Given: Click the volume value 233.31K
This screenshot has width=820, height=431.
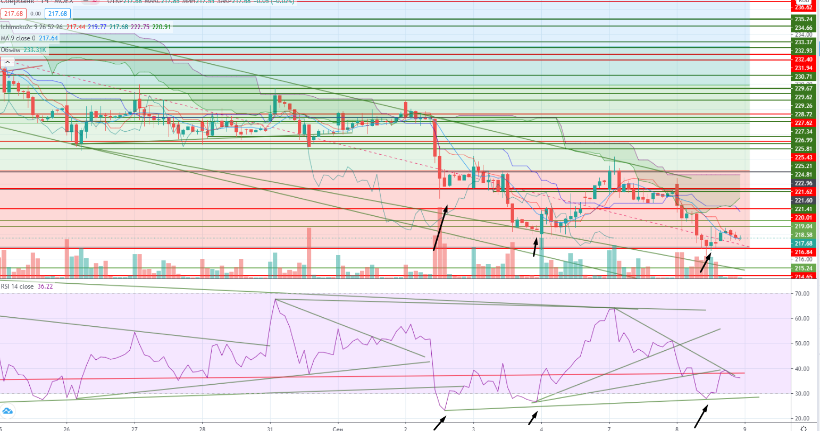Looking at the screenshot, I should coord(35,50).
